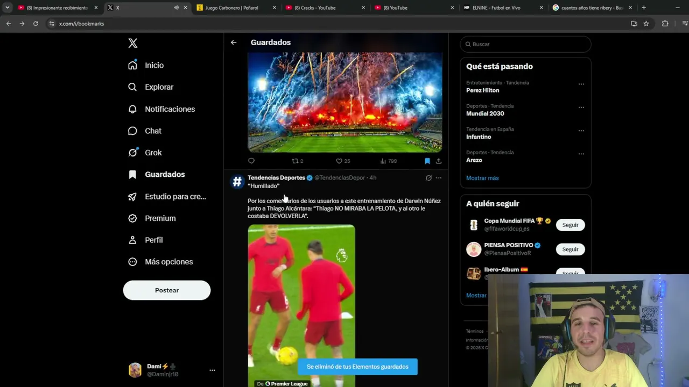Open Grok actions on Tendencias Deportes post

(x=428, y=178)
